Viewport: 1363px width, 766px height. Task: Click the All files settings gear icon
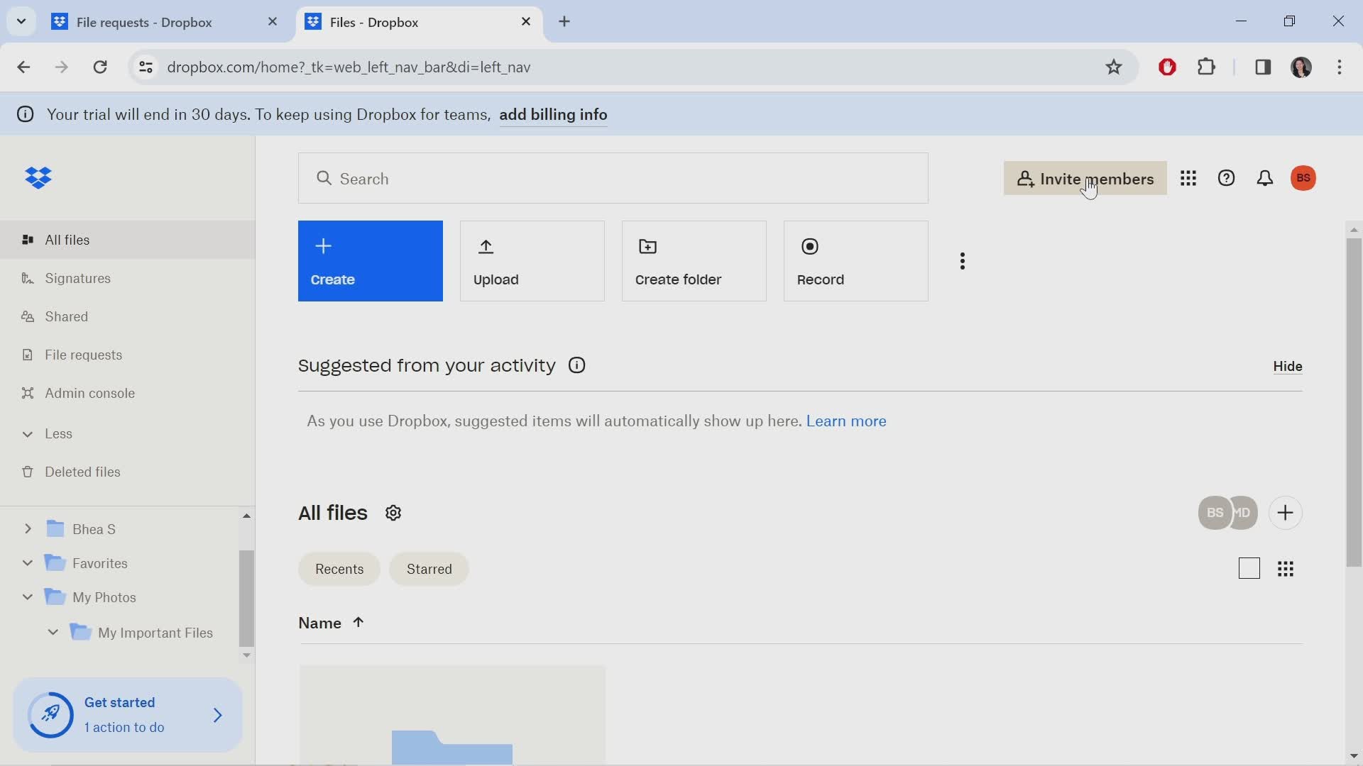[x=394, y=513]
